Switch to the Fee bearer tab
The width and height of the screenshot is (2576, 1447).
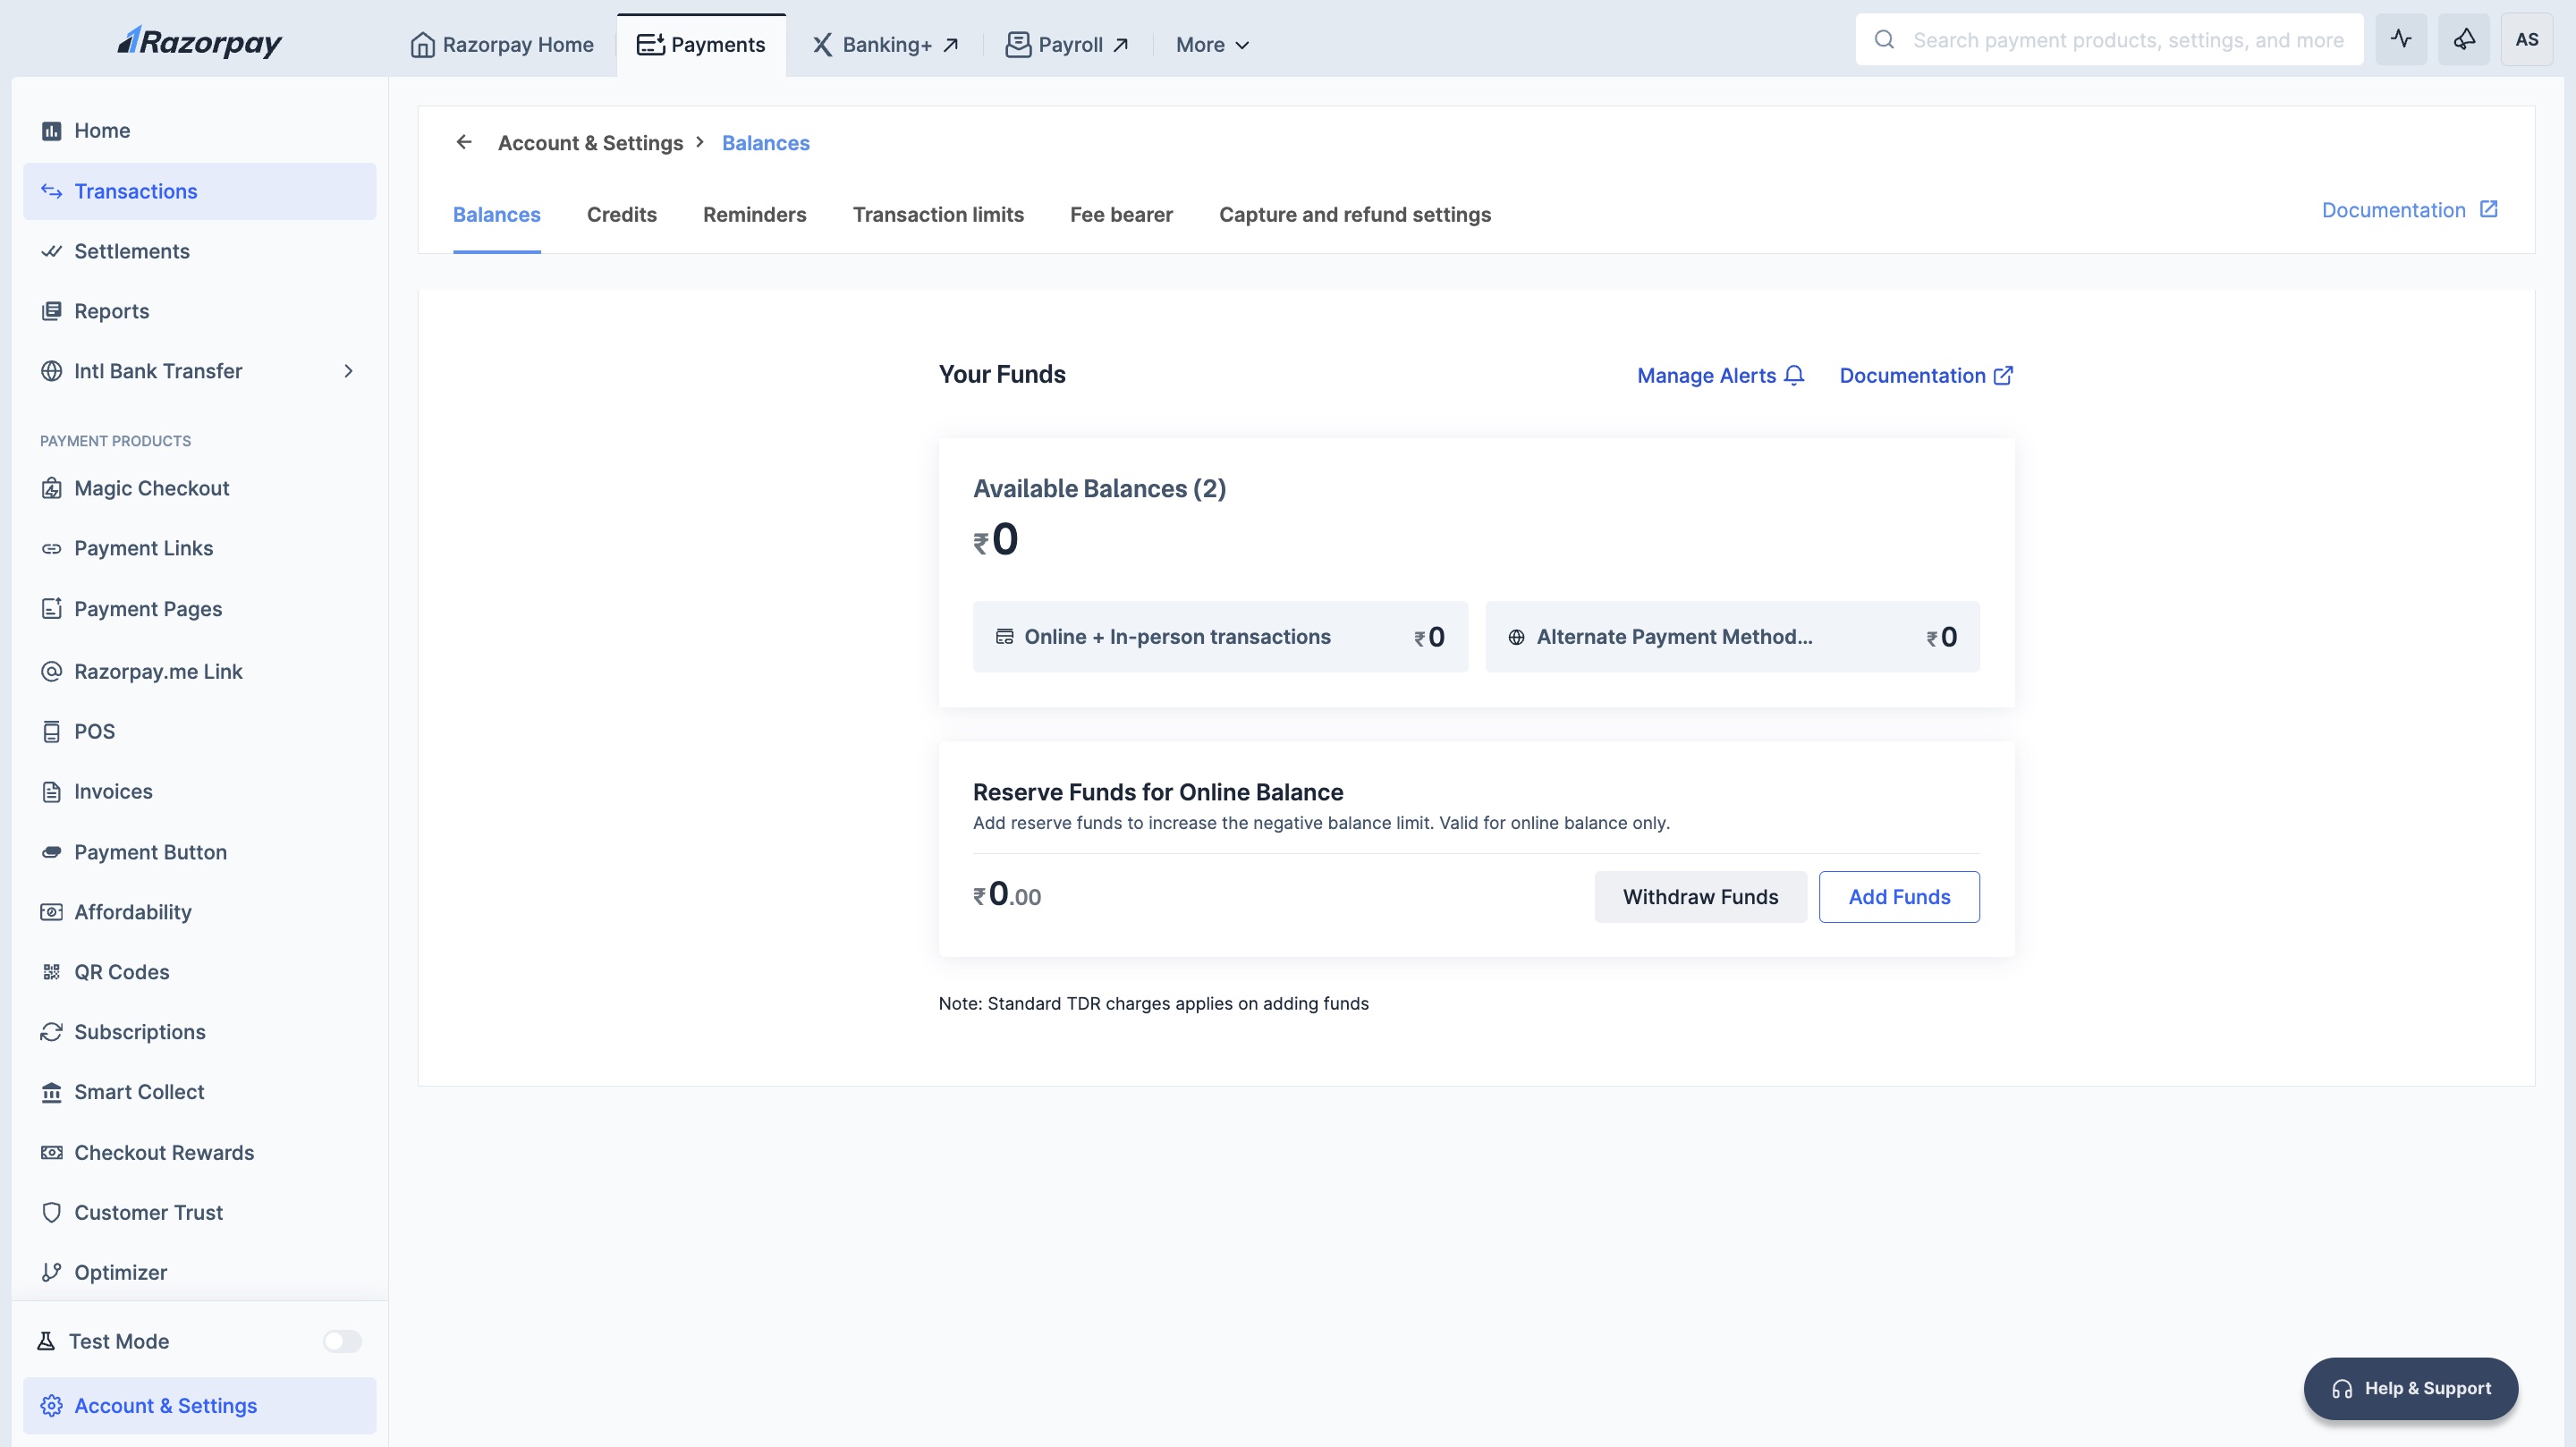point(1121,215)
